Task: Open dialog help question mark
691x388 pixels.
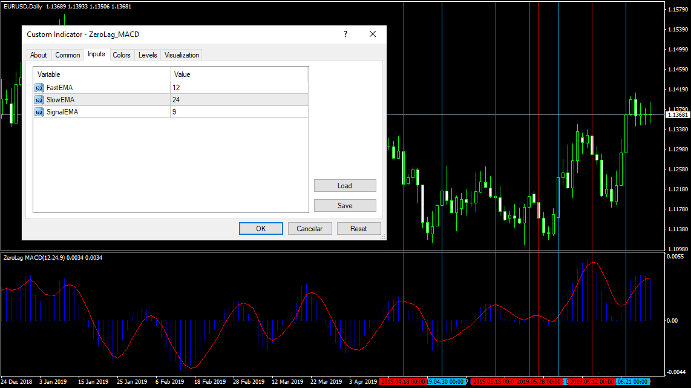Action: pyautogui.click(x=345, y=34)
